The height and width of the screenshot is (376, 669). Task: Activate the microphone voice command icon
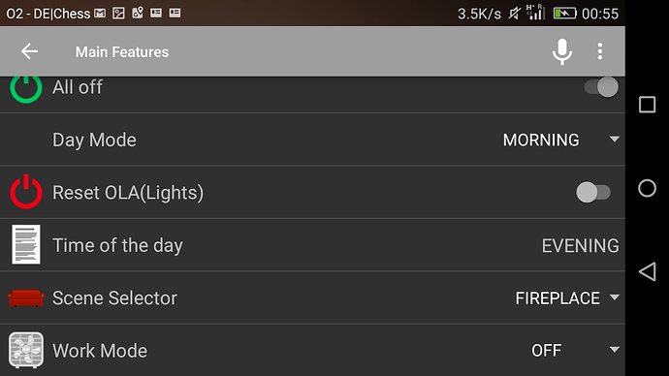[x=562, y=51]
